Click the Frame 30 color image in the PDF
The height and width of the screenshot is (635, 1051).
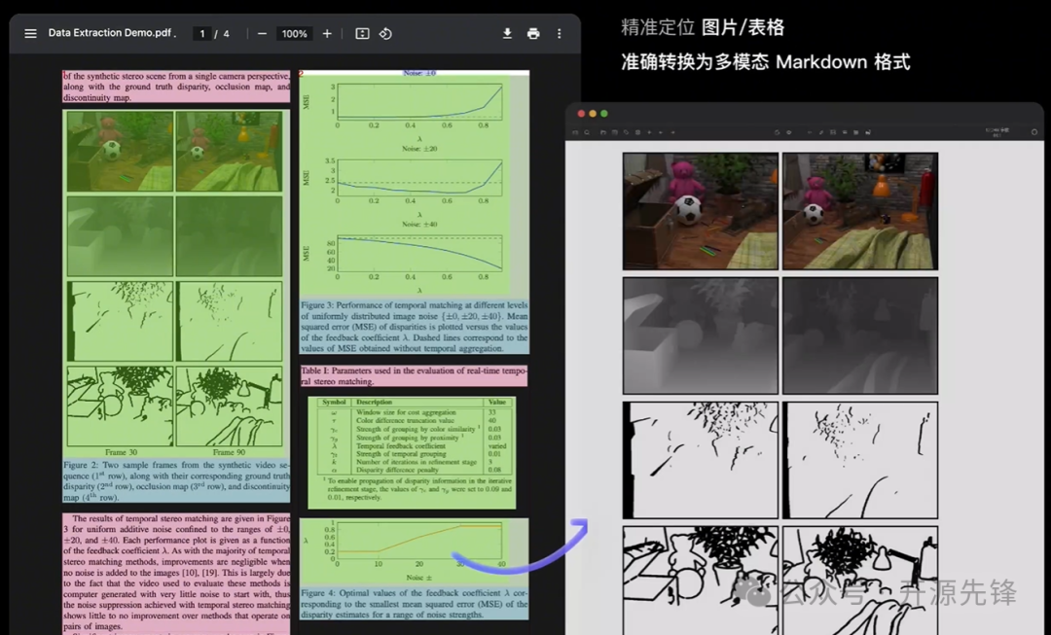tap(119, 151)
